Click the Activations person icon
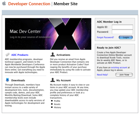The image size is (140, 116). point(53,54)
